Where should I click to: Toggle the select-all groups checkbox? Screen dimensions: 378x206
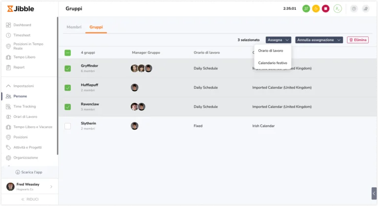[x=68, y=53]
